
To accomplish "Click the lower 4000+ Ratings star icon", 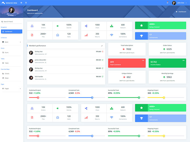I will tap(142, 108).
